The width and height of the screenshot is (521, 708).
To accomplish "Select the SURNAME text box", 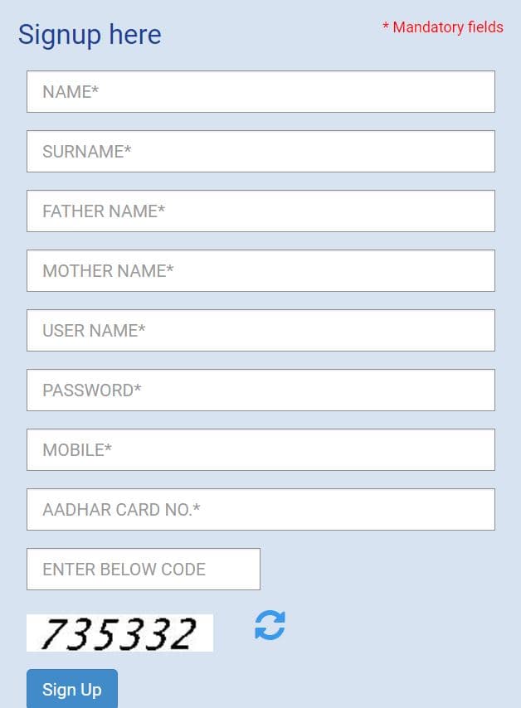I will (x=260, y=152).
